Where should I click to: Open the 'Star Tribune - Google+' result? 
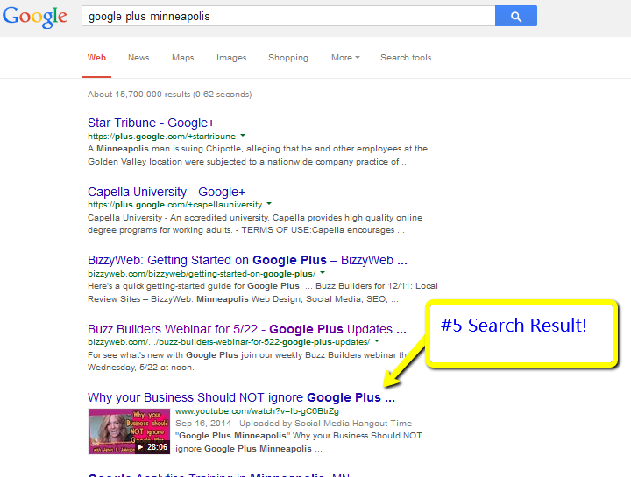[151, 123]
